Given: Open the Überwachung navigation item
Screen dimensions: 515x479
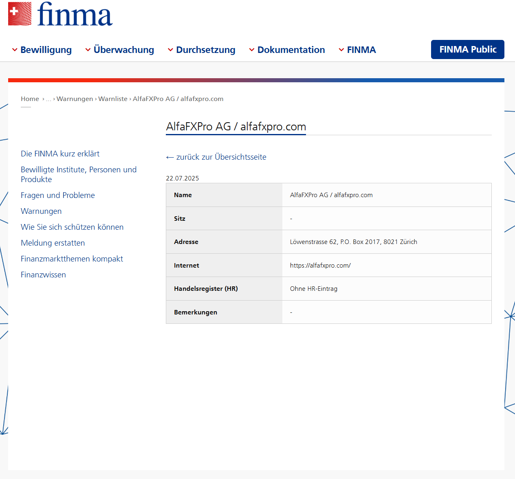Looking at the screenshot, I should [x=124, y=50].
